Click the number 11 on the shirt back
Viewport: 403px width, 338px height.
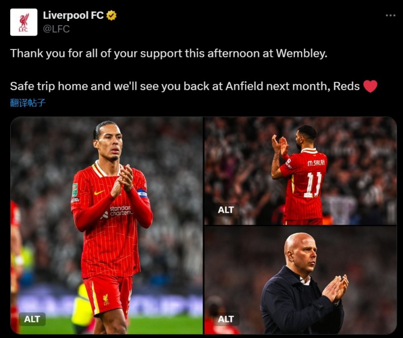coord(314,184)
